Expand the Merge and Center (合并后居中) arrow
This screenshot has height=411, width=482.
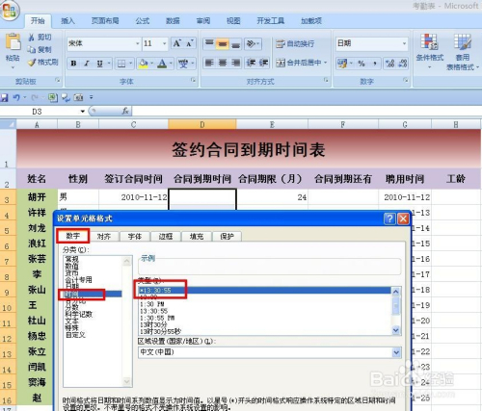tap(325, 63)
